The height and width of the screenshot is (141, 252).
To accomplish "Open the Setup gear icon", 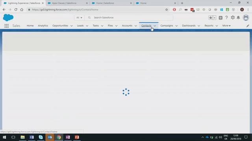I will pyautogui.click(x=233, y=17).
